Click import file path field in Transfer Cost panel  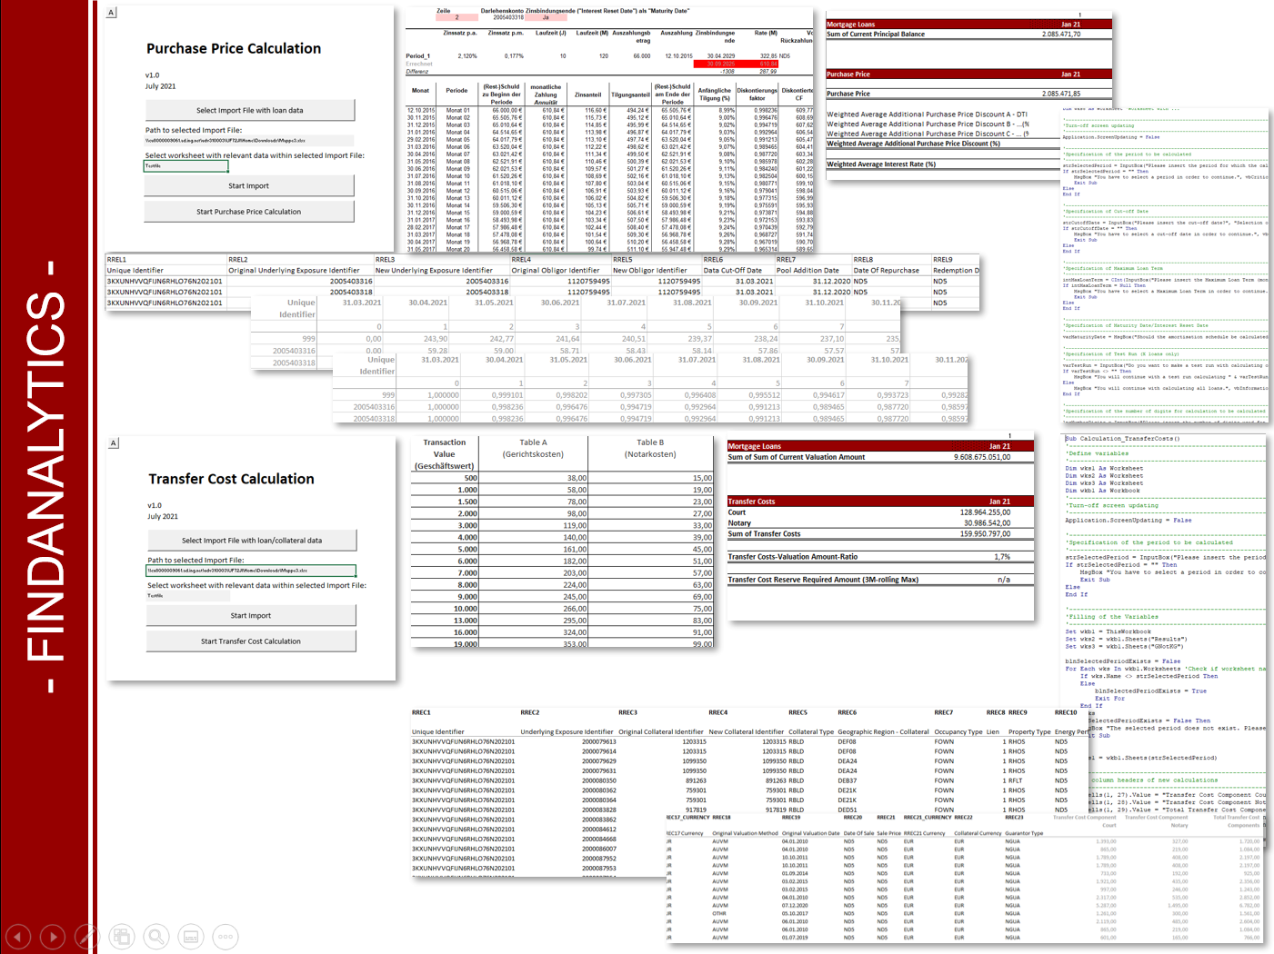click(x=251, y=571)
